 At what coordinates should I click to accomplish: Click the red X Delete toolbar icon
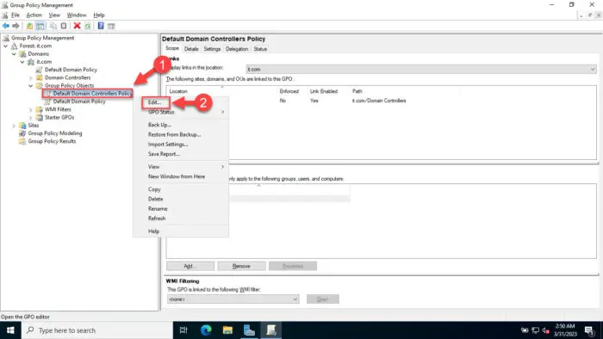point(77,26)
